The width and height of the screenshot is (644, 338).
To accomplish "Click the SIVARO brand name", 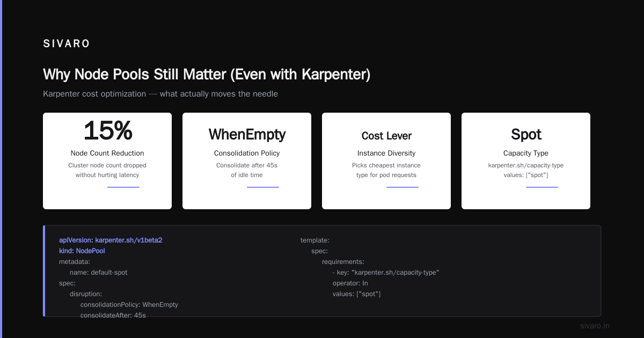I will (x=67, y=44).
